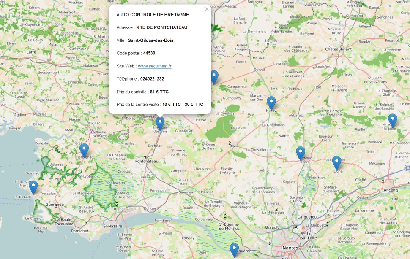Click the map marker at Saint-Gildas-des-Bois
Image resolution: width=410 pixels, height=259 pixels.
160,123
